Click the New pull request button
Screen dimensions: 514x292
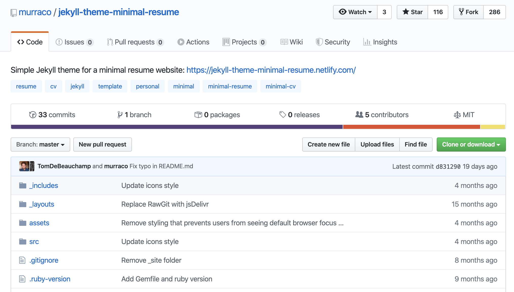coord(102,144)
